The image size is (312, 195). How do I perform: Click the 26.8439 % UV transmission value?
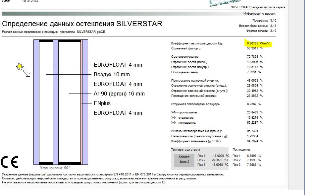(x=255, y=112)
